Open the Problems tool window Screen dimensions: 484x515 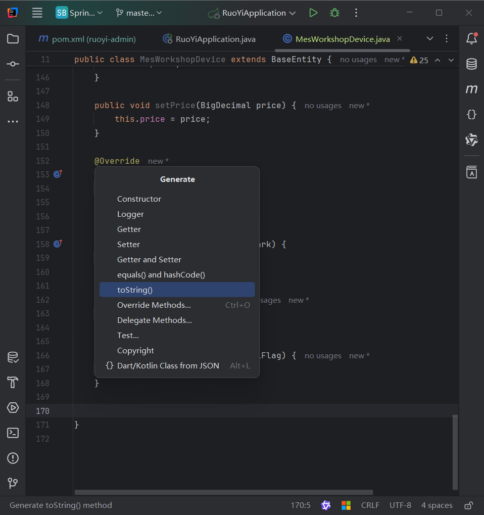click(13, 458)
